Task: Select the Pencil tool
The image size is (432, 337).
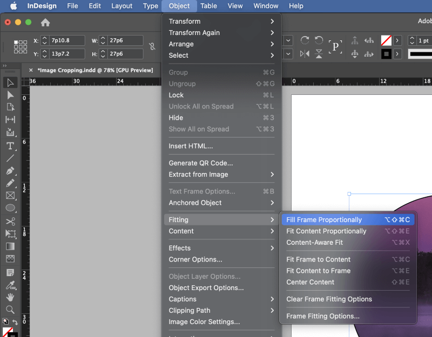Action: (x=10, y=183)
